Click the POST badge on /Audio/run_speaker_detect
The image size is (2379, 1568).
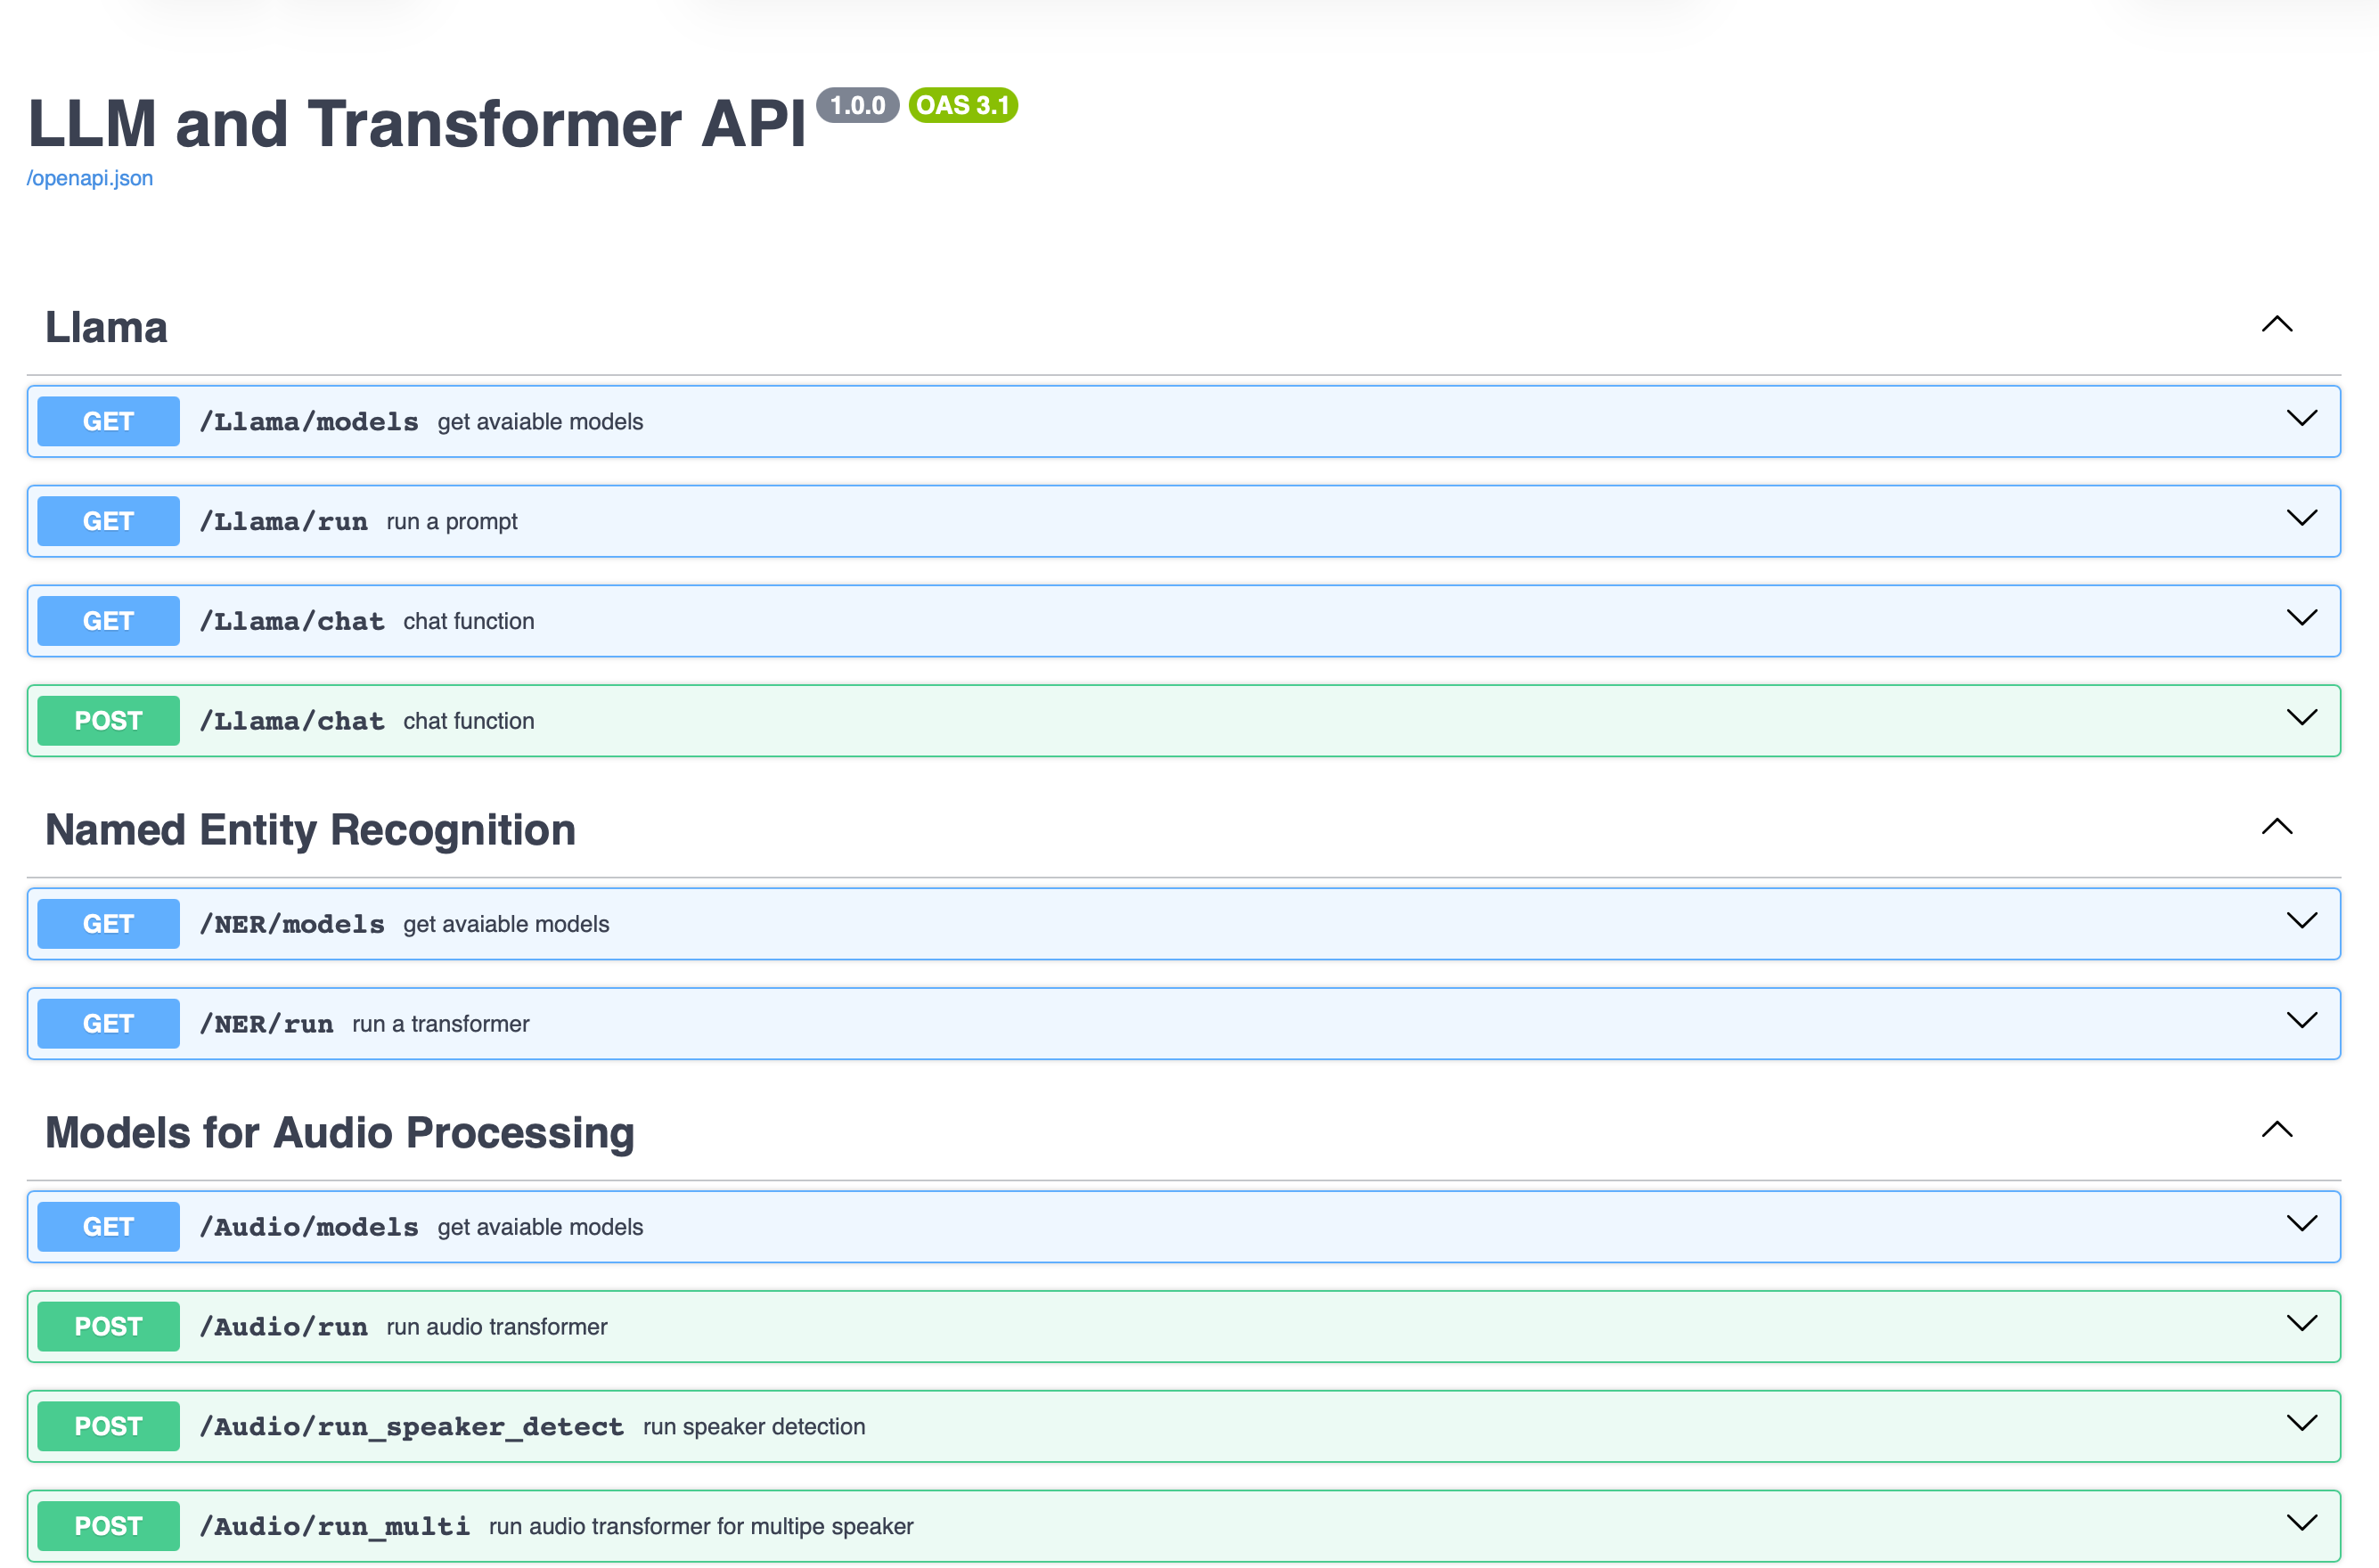107,1426
